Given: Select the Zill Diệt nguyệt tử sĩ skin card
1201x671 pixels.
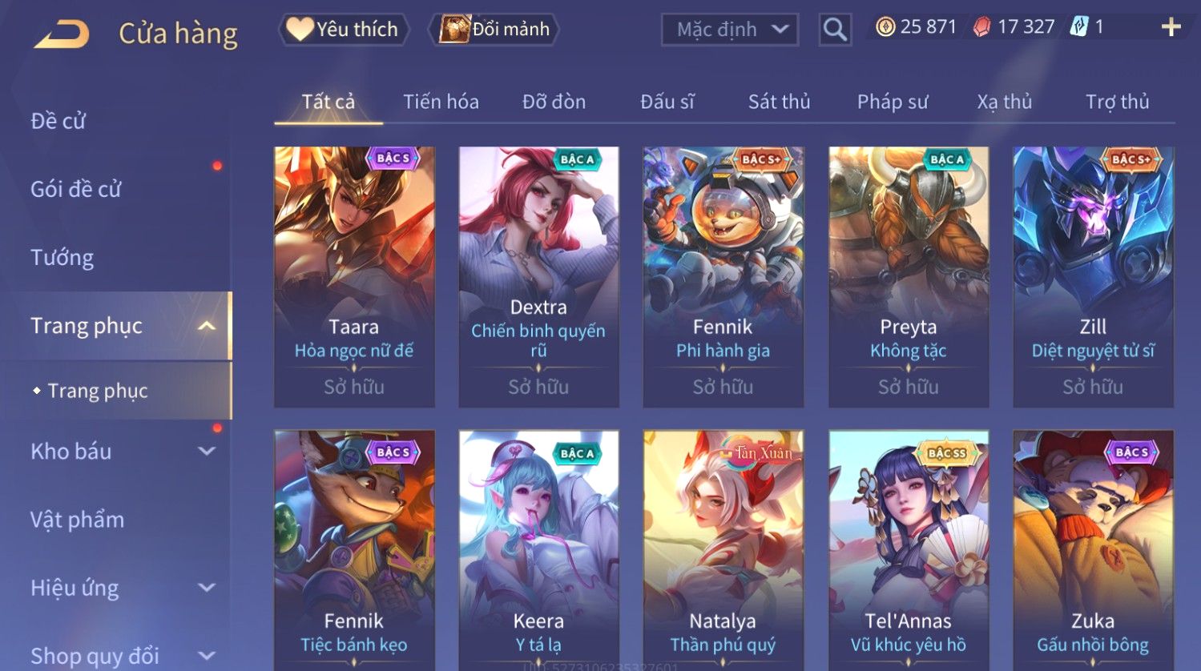Looking at the screenshot, I should pyautogui.click(x=1093, y=277).
